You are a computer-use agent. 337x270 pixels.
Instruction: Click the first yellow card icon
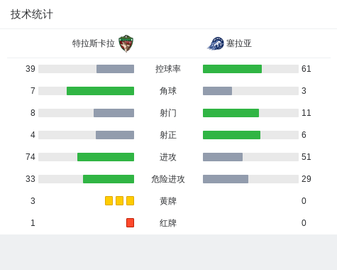pyautogui.click(x=109, y=200)
